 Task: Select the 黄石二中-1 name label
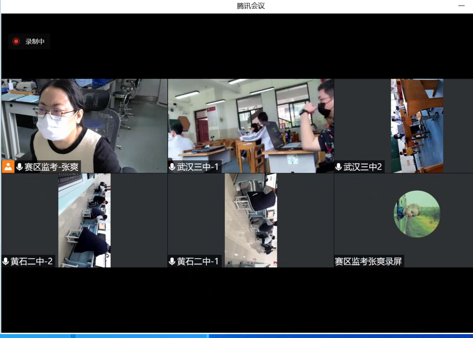click(x=197, y=261)
